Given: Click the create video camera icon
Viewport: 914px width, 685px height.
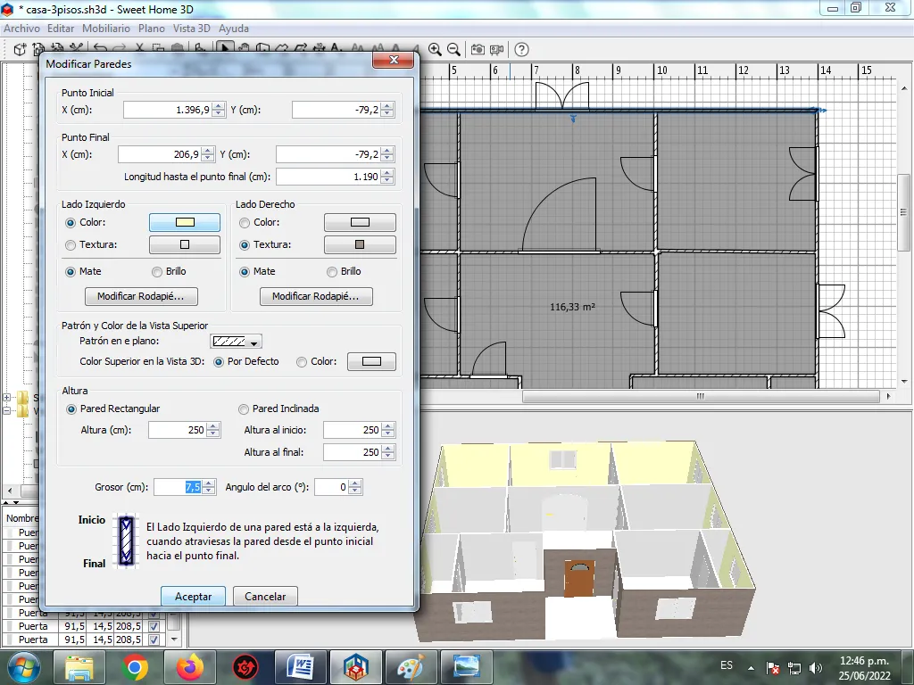Looking at the screenshot, I should [x=496, y=50].
